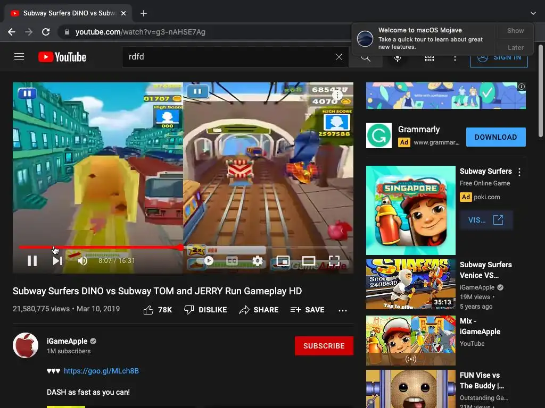
Task: Subscribe to iGameApple
Action: click(324, 346)
